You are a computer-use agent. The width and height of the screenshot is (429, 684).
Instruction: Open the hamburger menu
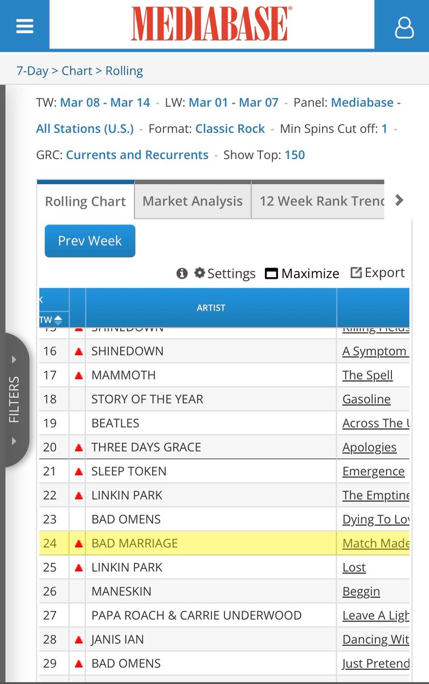(25, 26)
